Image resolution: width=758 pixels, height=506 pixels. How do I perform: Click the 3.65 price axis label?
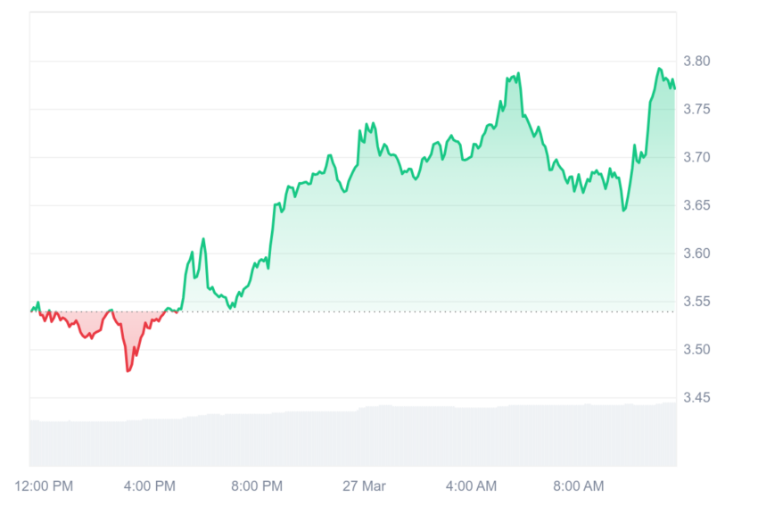tap(696, 205)
